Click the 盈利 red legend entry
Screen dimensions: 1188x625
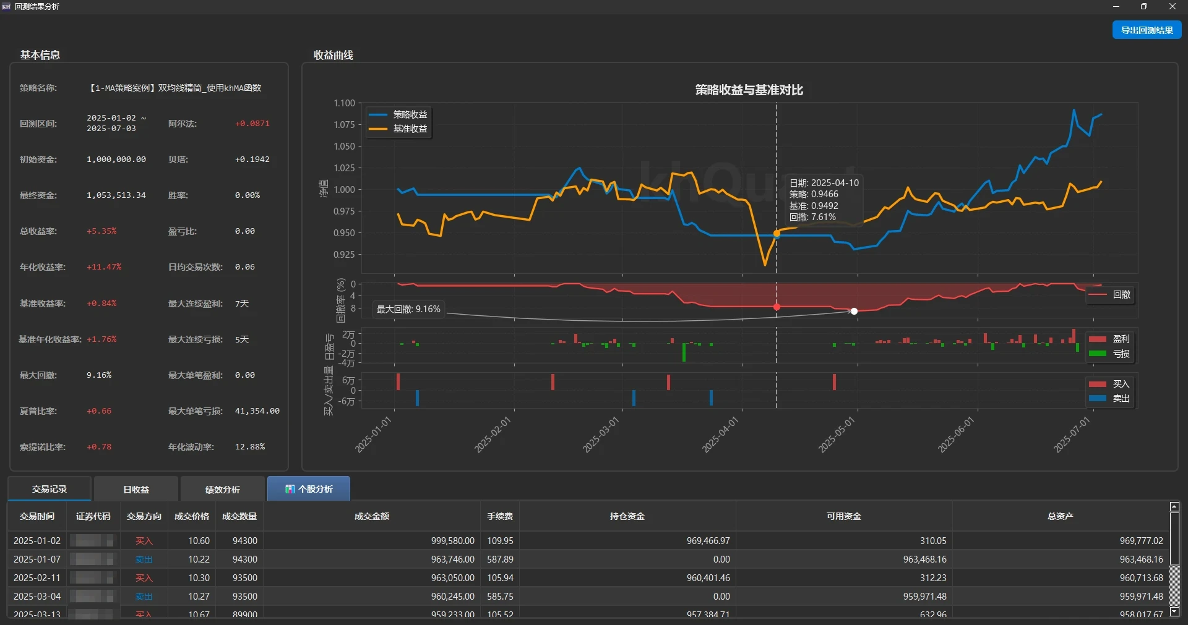coord(1110,339)
